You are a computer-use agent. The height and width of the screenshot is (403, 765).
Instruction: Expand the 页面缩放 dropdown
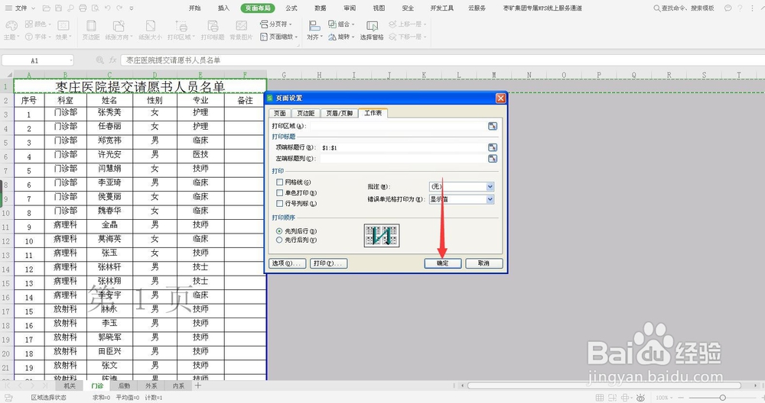pos(296,37)
